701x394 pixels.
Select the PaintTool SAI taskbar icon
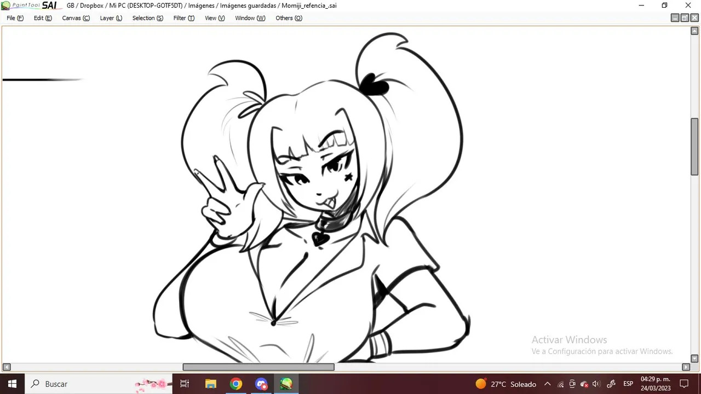pyautogui.click(x=286, y=384)
